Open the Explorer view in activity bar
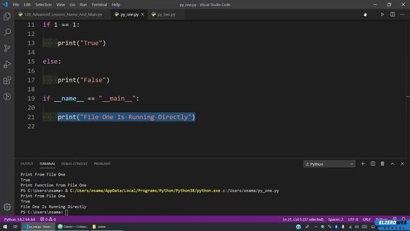Image resolution: width=410 pixels, height=231 pixels. [7, 16]
